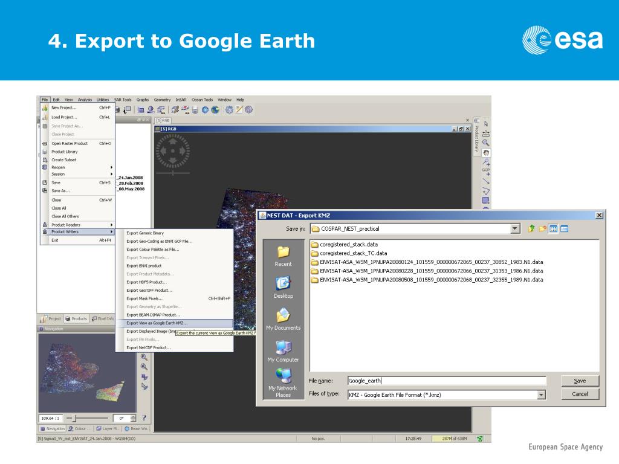619x464 pixels.
Task: Switch to the Colour manipulation tab
Action: point(79,428)
